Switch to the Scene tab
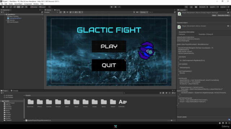231x129 pixels. coord(48,10)
